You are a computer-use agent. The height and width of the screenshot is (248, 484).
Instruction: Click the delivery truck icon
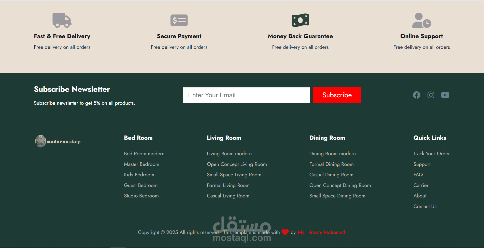[62, 20]
